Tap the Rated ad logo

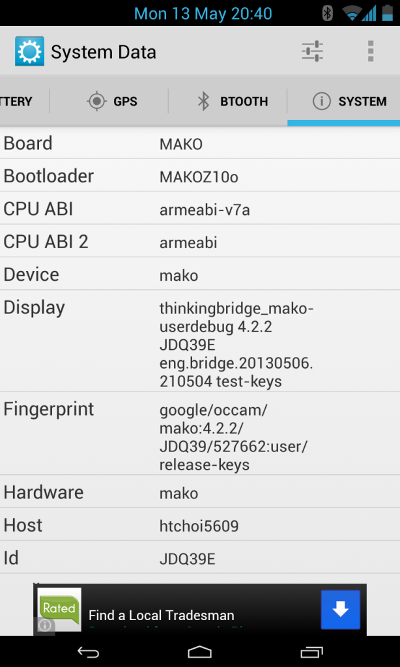point(59,608)
